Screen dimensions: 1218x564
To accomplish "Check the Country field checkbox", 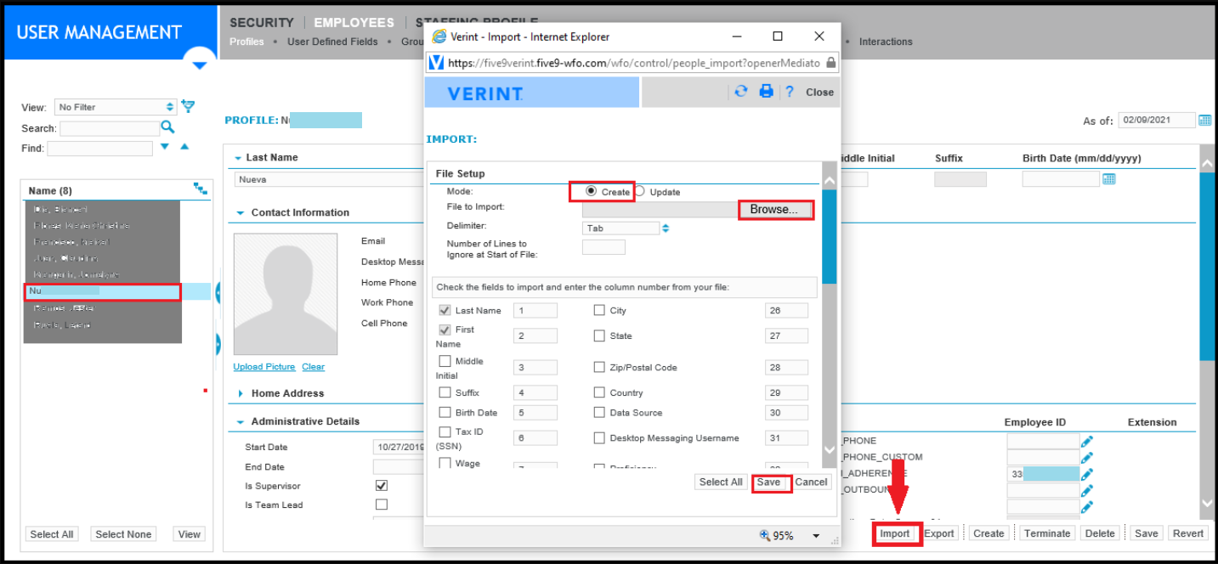I will click(x=599, y=392).
